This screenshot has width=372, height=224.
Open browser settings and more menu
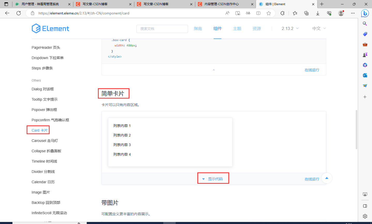(353, 13)
